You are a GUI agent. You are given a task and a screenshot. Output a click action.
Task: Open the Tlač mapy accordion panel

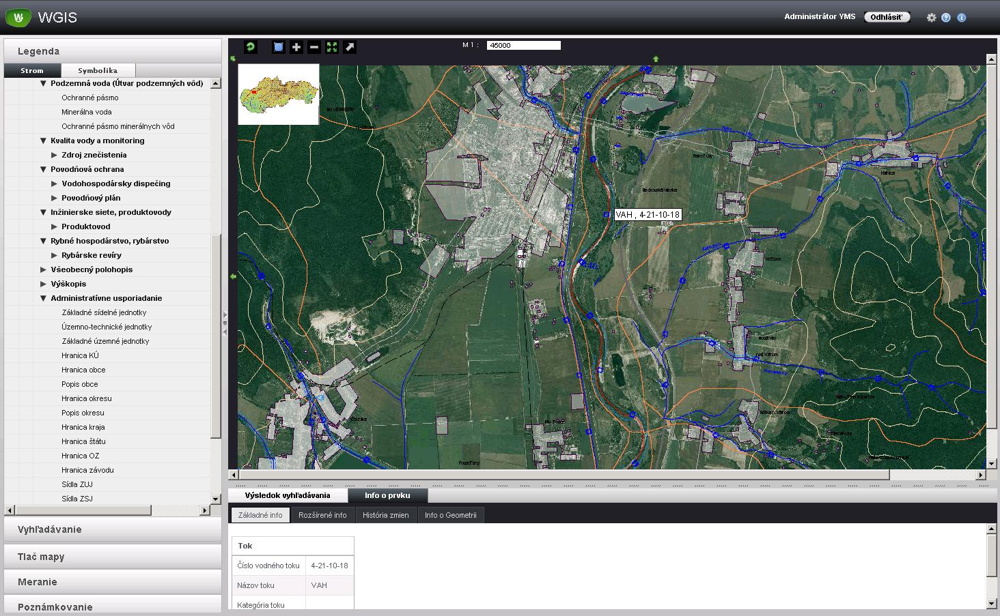[113, 557]
